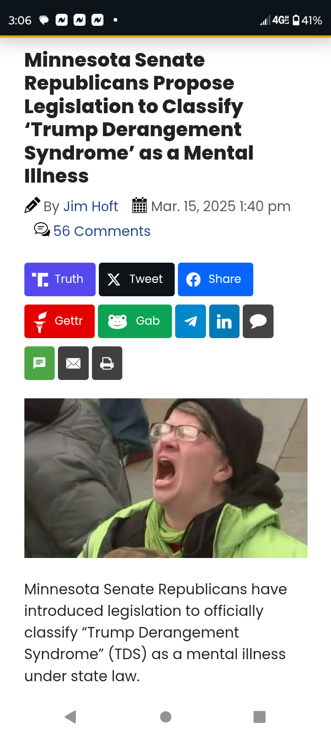Share the post on Gab
Viewport: 331px width, 736px height.
click(135, 321)
